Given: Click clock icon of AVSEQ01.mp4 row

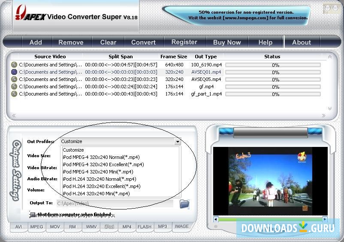Looking at the screenshot, I should pyautogui.click(x=14, y=72).
